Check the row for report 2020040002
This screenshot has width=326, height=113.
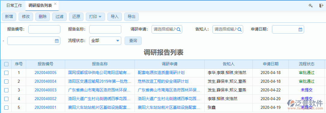[x=6, y=99]
